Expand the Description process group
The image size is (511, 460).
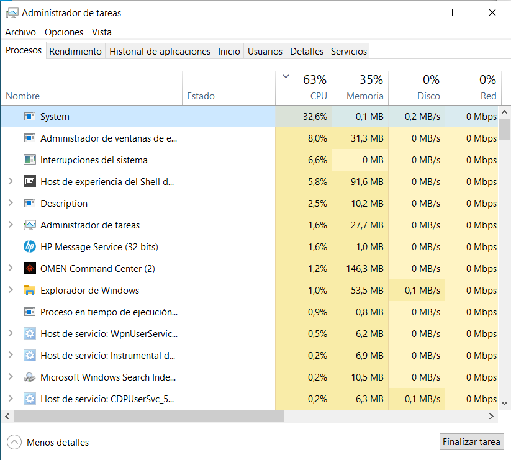[11, 203]
